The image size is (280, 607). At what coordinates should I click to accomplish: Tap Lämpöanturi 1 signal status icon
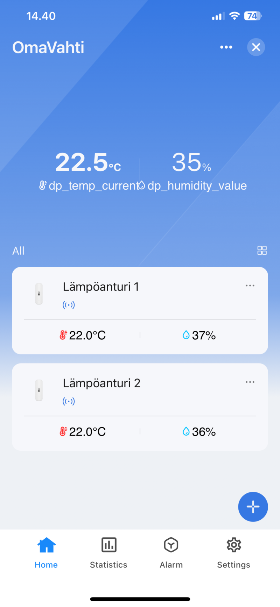(69, 305)
